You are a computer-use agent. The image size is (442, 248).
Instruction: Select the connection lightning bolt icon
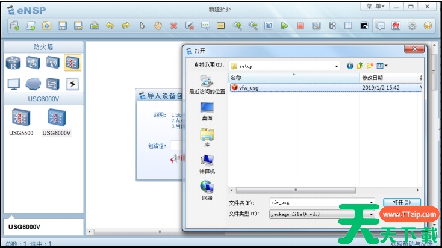[x=73, y=84]
